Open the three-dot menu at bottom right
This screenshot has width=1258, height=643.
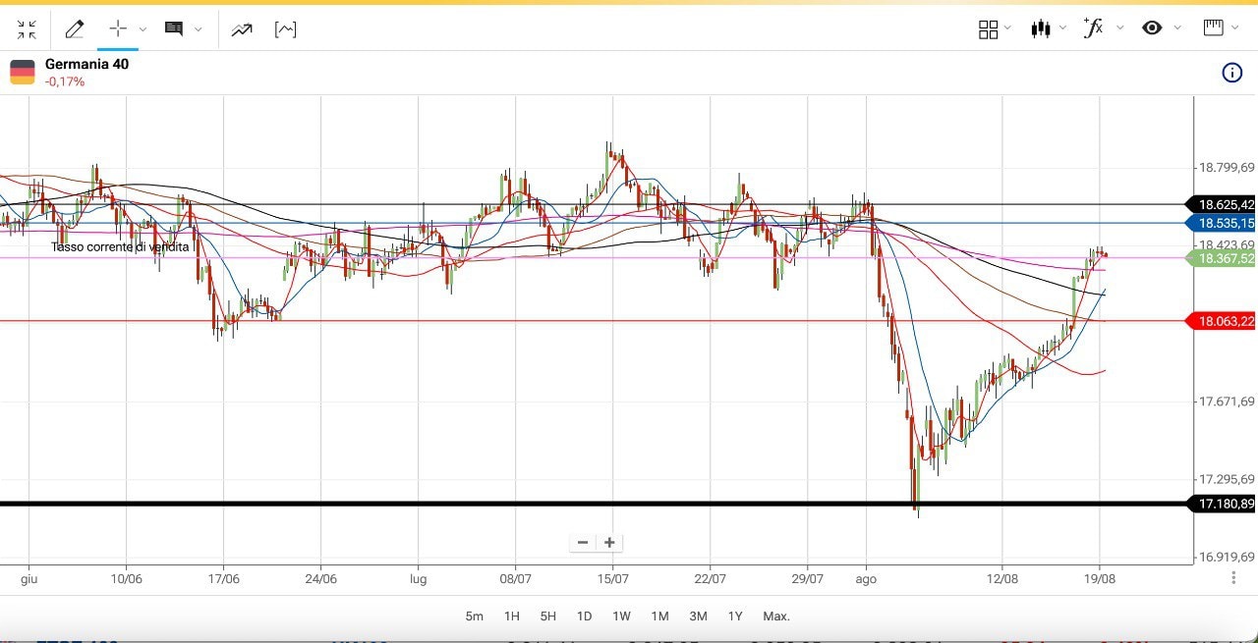[1233, 578]
